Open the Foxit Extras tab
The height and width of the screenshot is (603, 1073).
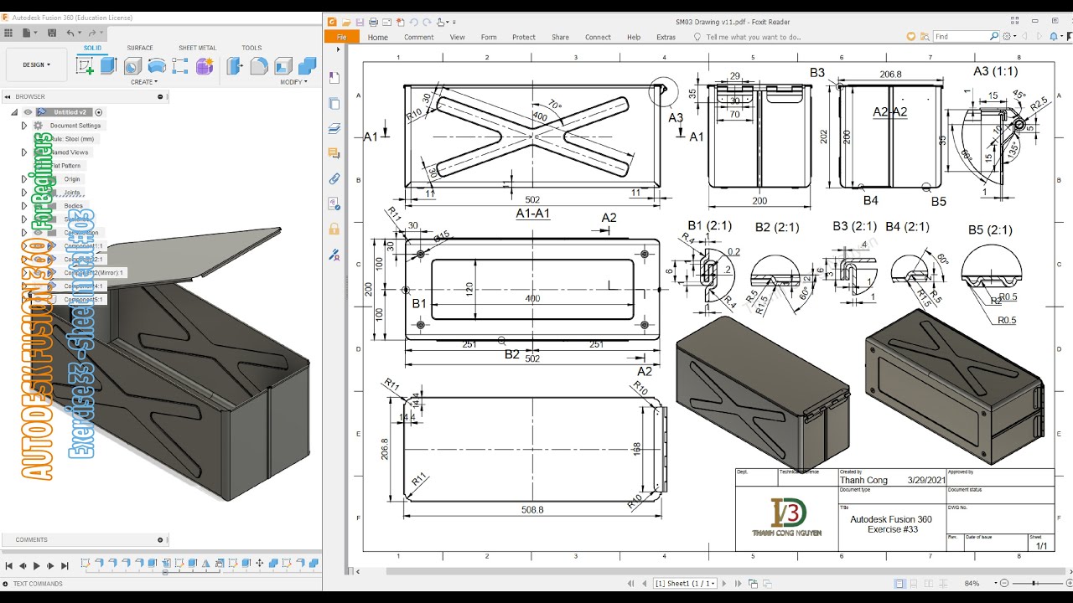click(666, 37)
